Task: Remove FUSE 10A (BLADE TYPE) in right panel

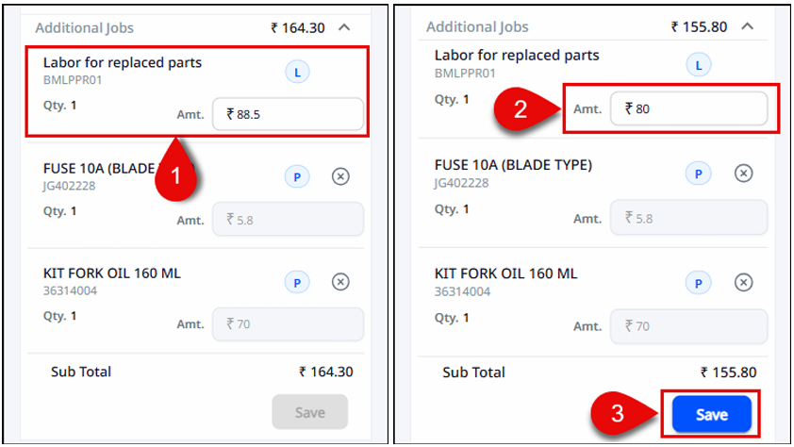Action: 743,173
